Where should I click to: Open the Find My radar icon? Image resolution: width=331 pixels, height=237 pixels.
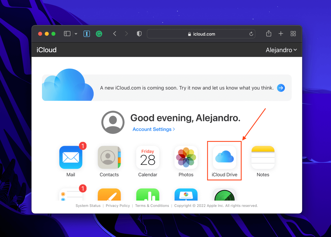[225, 194]
